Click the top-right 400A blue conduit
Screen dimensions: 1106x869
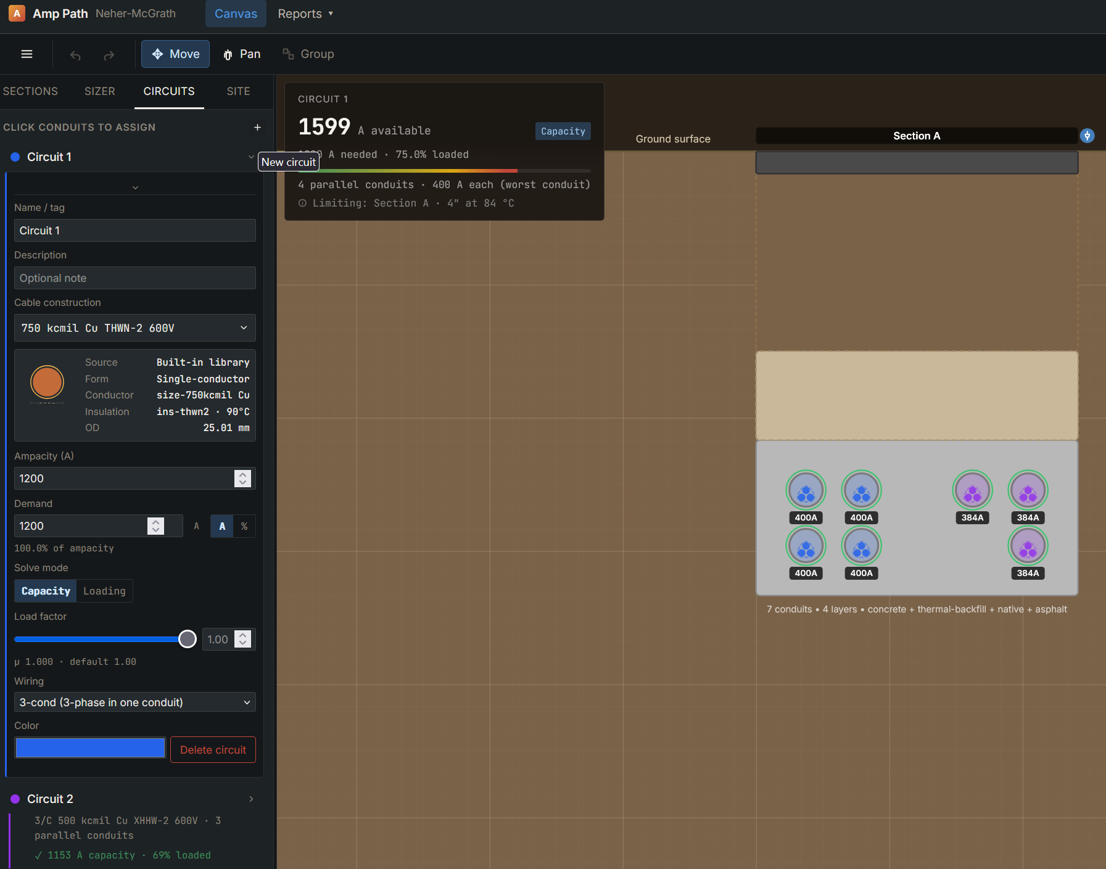point(861,491)
